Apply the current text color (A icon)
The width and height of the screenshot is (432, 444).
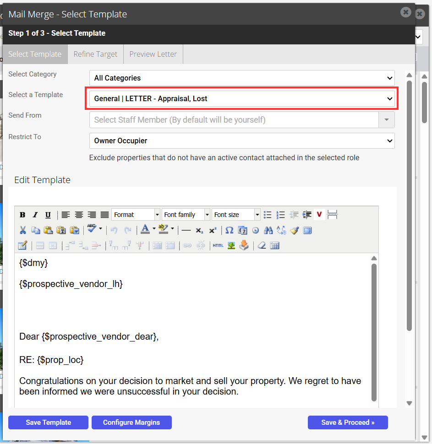145,229
